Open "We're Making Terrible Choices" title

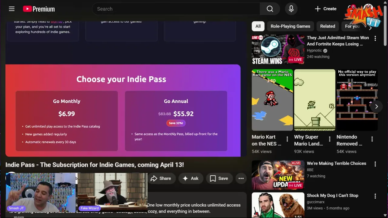point(336,163)
